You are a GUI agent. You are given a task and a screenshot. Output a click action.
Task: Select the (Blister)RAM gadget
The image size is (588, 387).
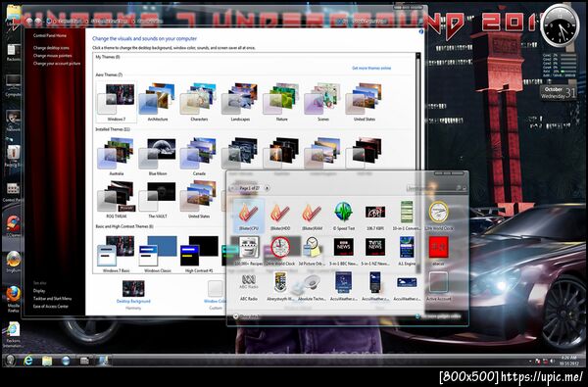[x=312, y=216]
